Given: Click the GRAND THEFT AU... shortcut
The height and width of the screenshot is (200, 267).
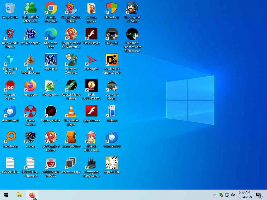Looking at the screenshot, I should 92,141.
